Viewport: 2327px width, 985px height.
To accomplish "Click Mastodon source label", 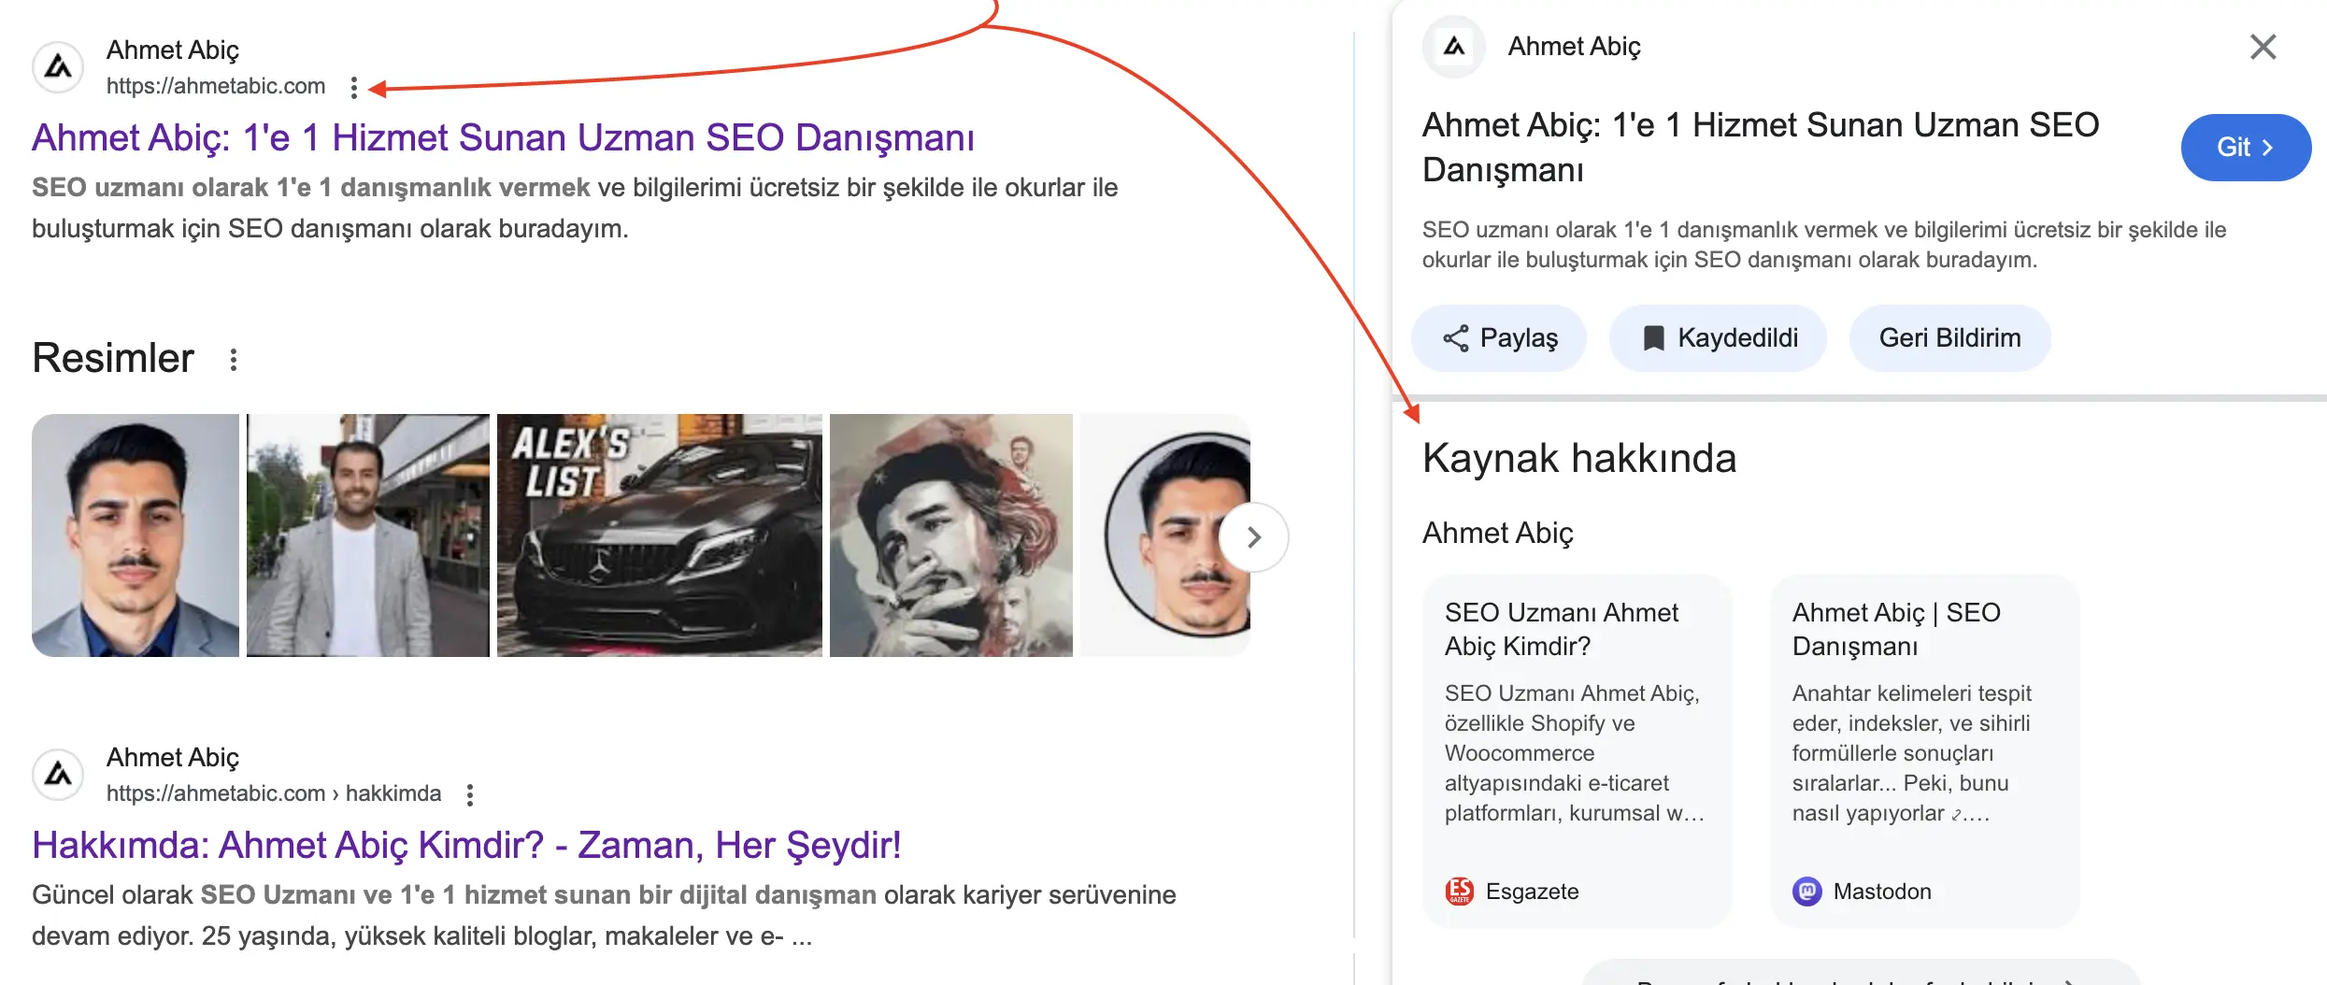I will coord(1882,892).
